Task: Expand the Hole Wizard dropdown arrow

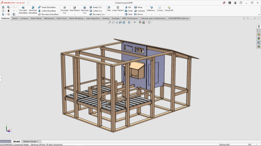Action: pyautogui.click(x=74, y=15)
